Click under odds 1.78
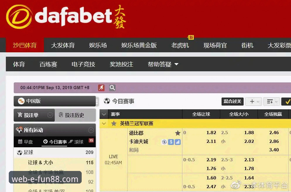Viewport: 291px width, 192px height. [x=249, y=169]
